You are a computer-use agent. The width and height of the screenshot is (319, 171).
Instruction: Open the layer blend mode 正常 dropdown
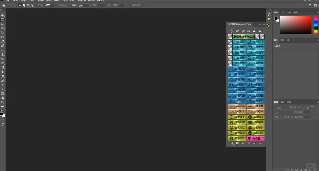[x=283, y=113]
